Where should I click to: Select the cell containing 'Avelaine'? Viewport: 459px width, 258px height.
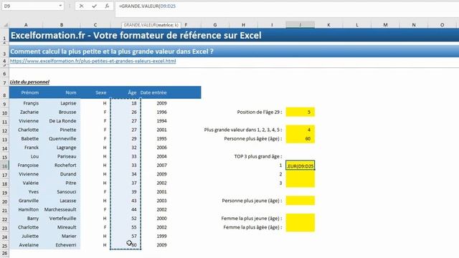tap(26, 245)
